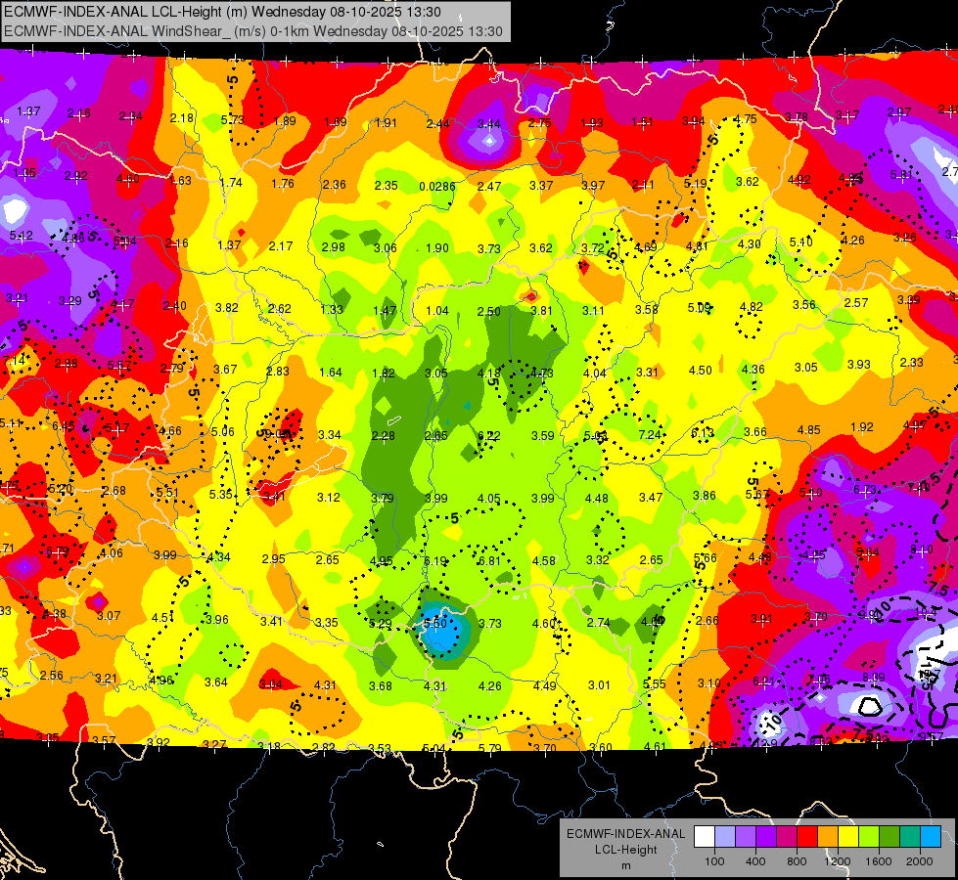The height and width of the screenshot is (880, 958).
Task: Click the legend tick label 800
Action: coord(797,861)
